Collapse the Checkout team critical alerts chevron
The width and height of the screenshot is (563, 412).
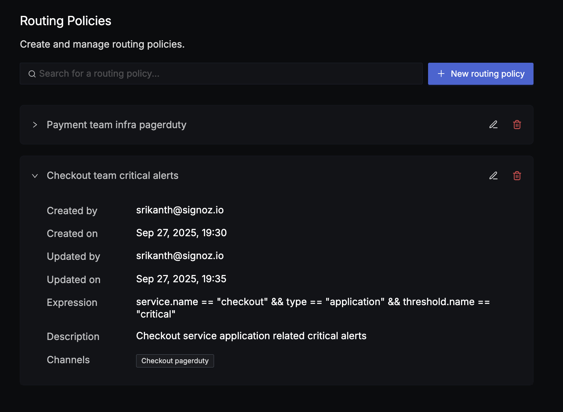point(35,176)
